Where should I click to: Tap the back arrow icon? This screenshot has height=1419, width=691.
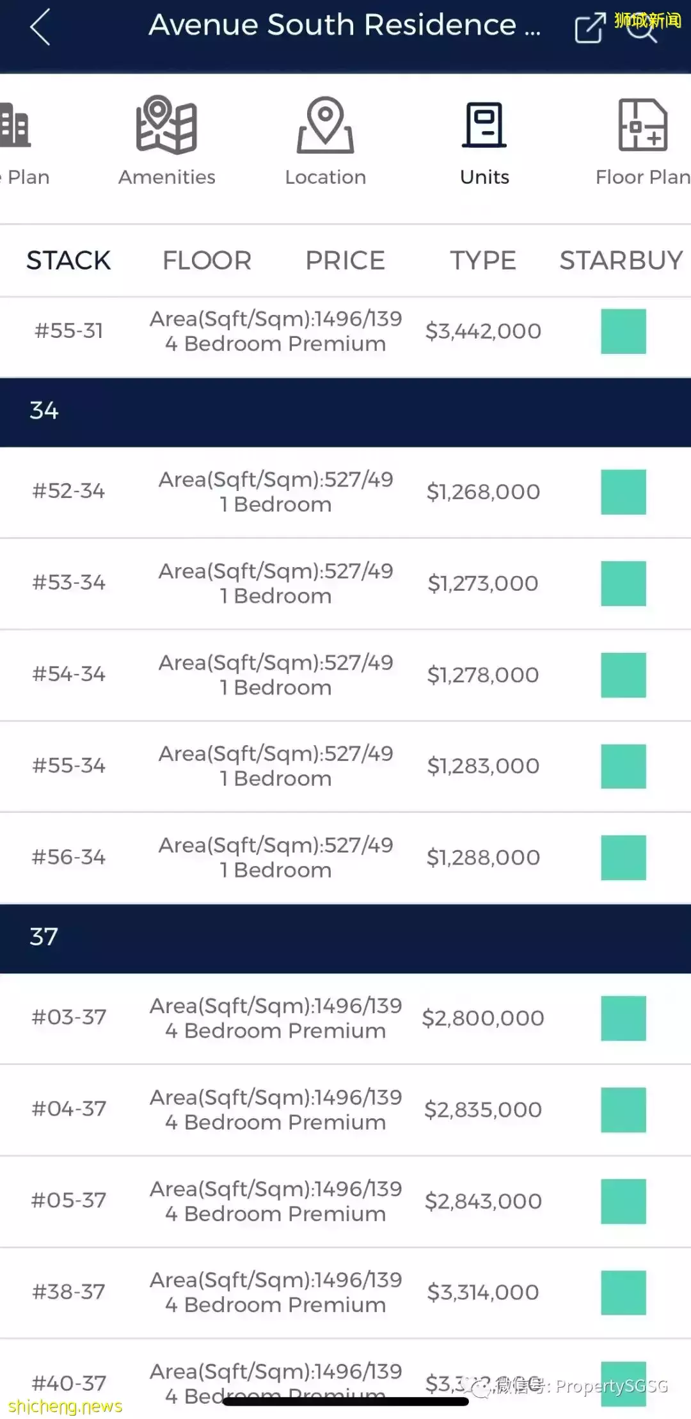pos(40,28)
